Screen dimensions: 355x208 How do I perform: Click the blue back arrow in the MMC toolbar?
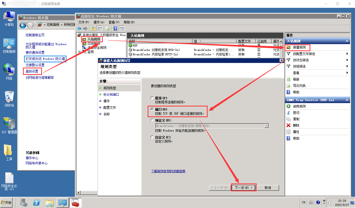coord(79,28)
